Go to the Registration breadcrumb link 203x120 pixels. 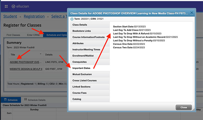tap(34, 16)
